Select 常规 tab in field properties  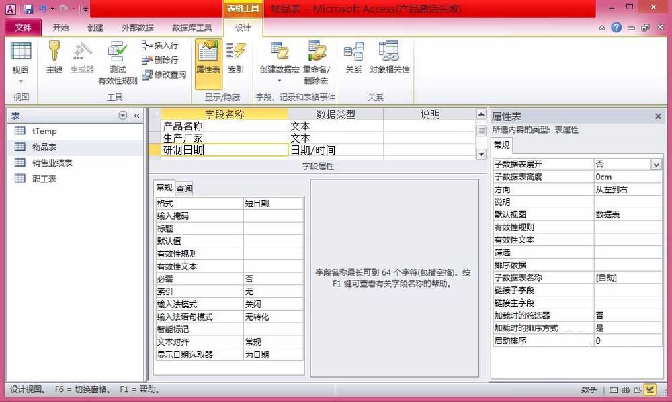pyautogui.click(x=165, y=188)
